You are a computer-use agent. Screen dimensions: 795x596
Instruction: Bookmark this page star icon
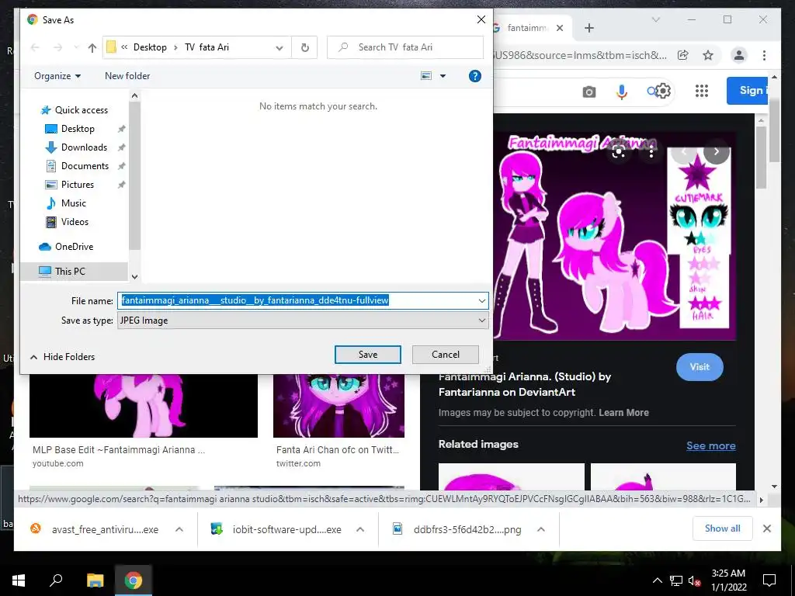point(708,55)
